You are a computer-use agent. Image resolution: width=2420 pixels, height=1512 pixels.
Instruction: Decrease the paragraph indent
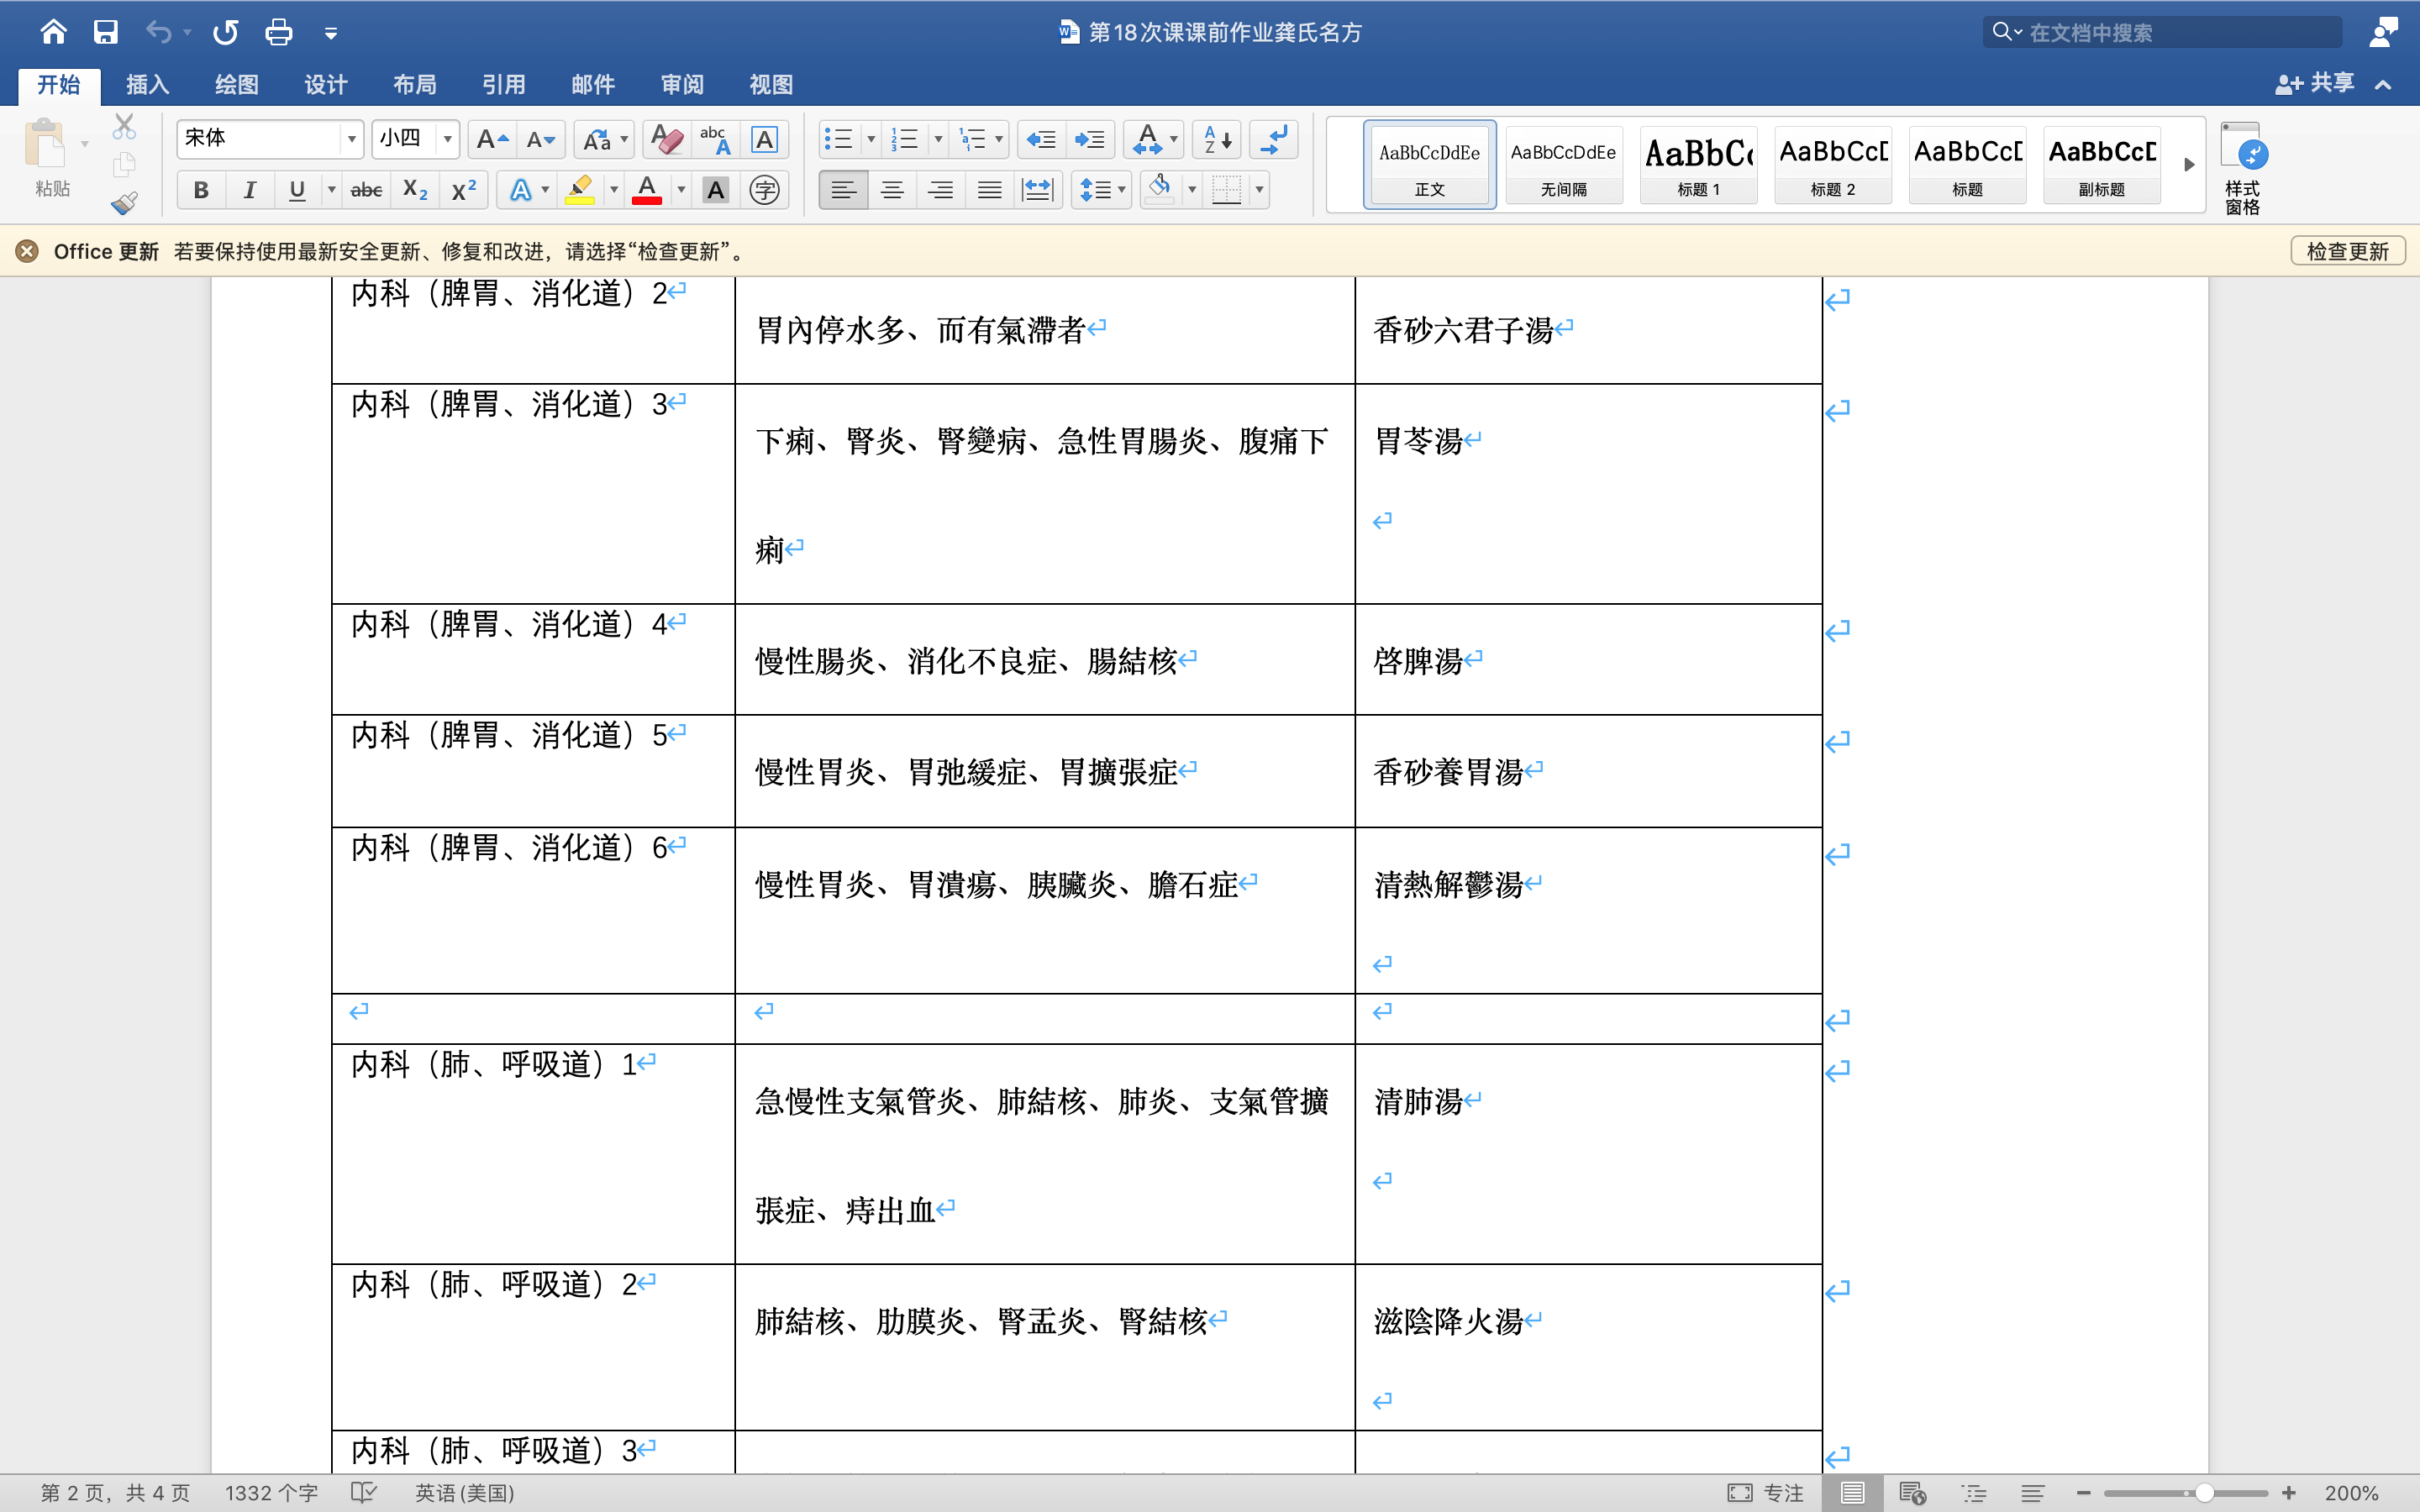click(1041, 139)
